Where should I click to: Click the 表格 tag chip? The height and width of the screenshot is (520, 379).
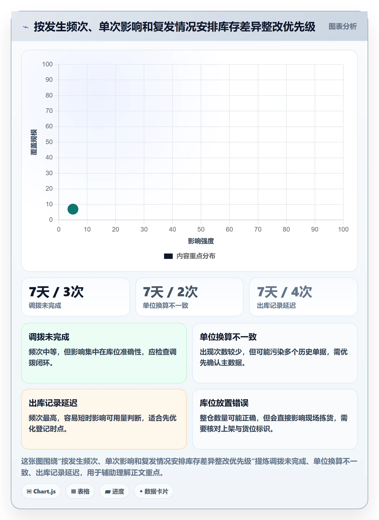(80, 491)
